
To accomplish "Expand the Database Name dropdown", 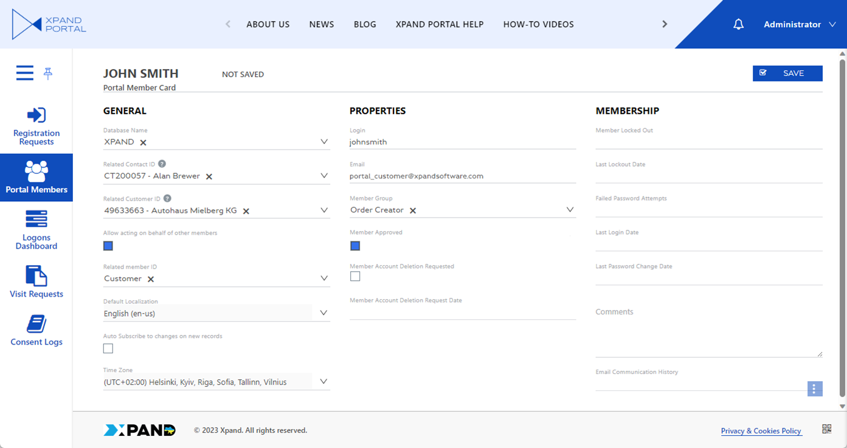I will 323,142.
